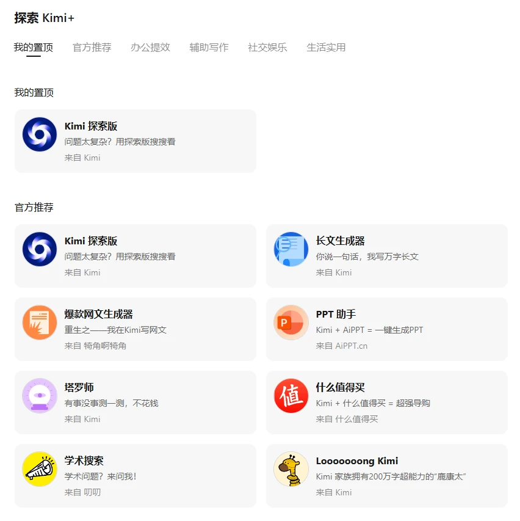Click the red 值 icon of 什么值得买
This screenshot has height=521, width=520.
tap(291, 396)
